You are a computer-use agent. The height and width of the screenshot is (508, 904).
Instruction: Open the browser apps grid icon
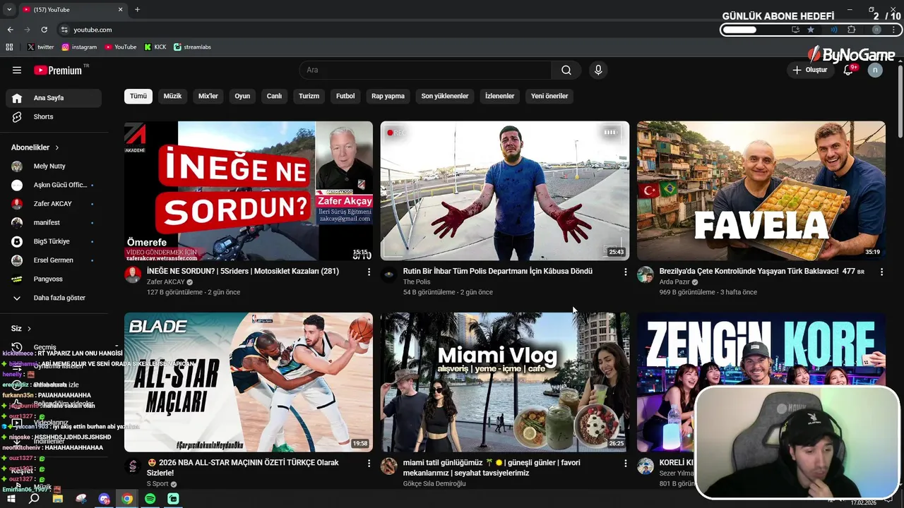click(9, 47)
